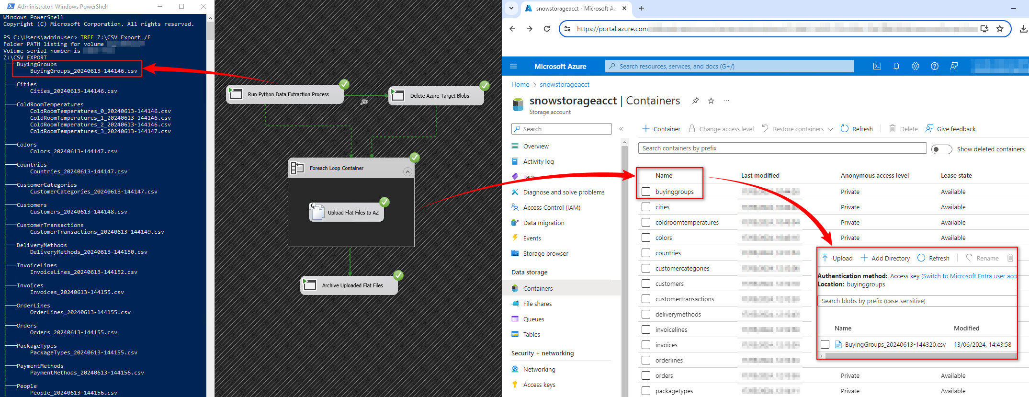The width and height of the screenshot is (1029, 397).
Task: Bookmark this page with star icon
Action: pyautogui.click(x=1000, y=29)
